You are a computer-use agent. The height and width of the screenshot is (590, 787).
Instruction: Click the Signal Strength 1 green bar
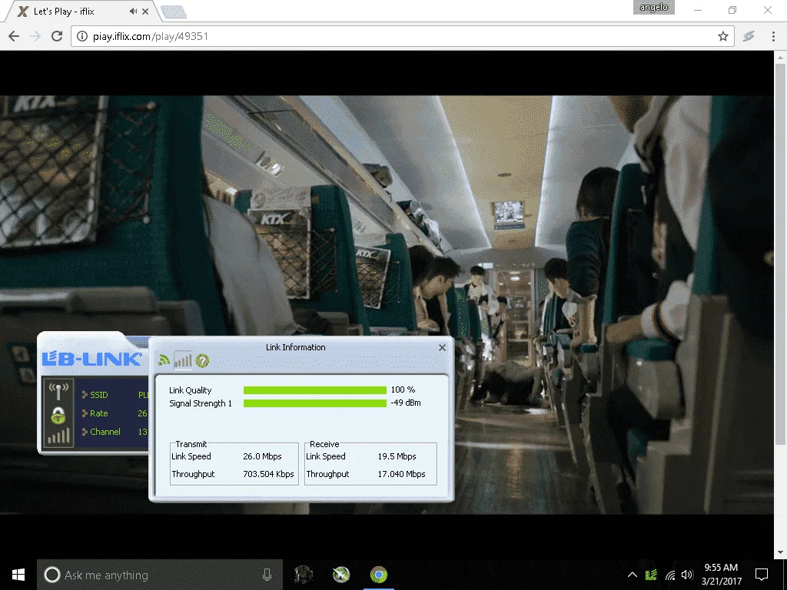coord(314,403)
